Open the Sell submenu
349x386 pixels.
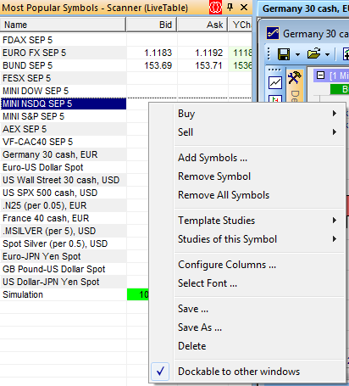pyautogui.click(x=259, y=132)
